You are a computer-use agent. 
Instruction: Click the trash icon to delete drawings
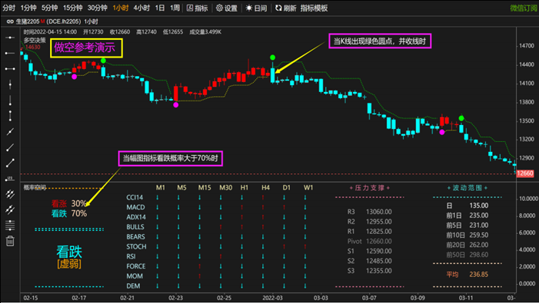tap(10, 241)
